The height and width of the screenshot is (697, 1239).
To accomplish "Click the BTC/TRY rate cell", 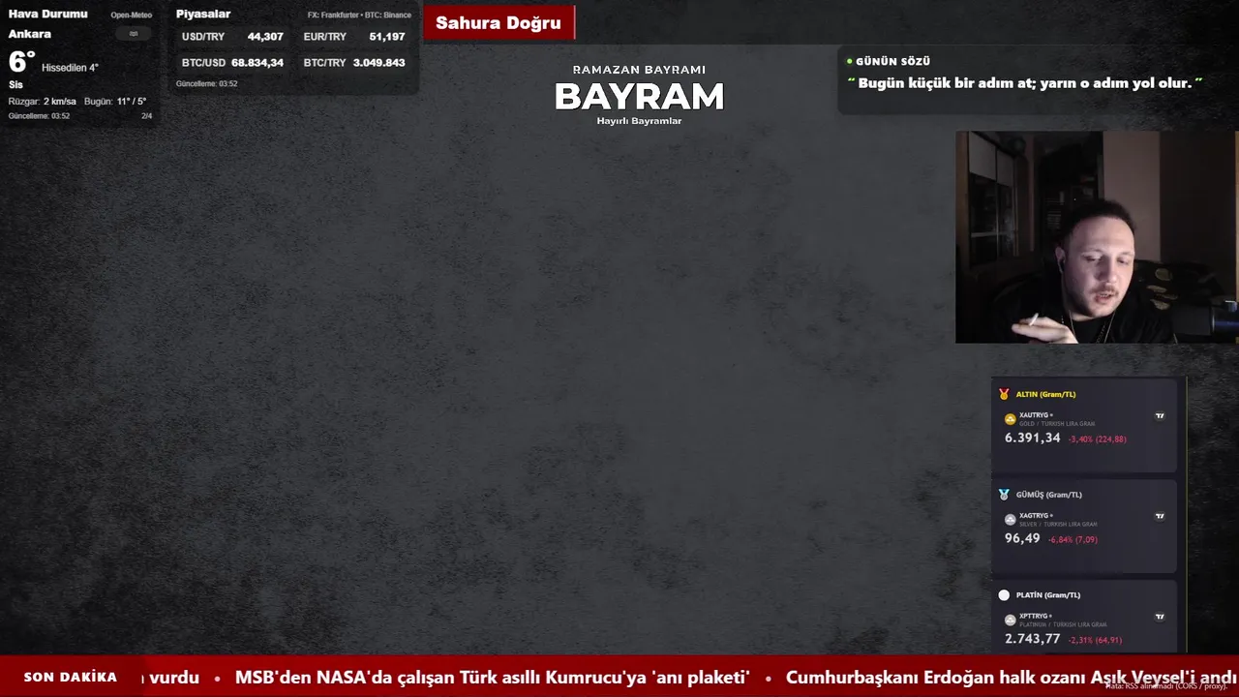I will (354, 63).
